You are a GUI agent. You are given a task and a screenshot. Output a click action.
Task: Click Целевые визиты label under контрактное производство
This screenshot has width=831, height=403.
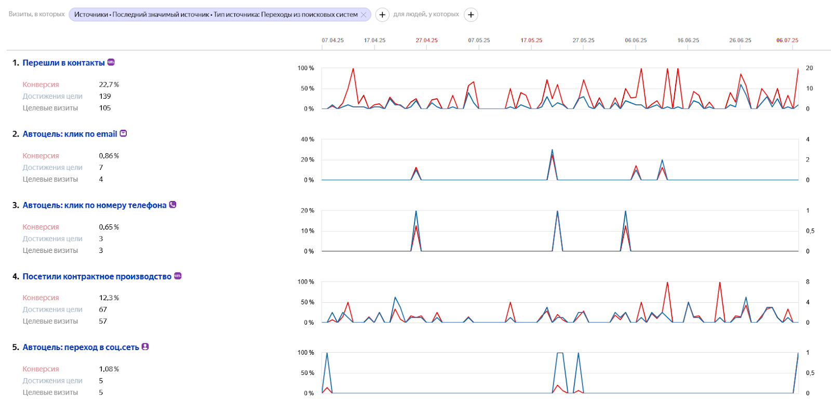(x=50, y=321)
